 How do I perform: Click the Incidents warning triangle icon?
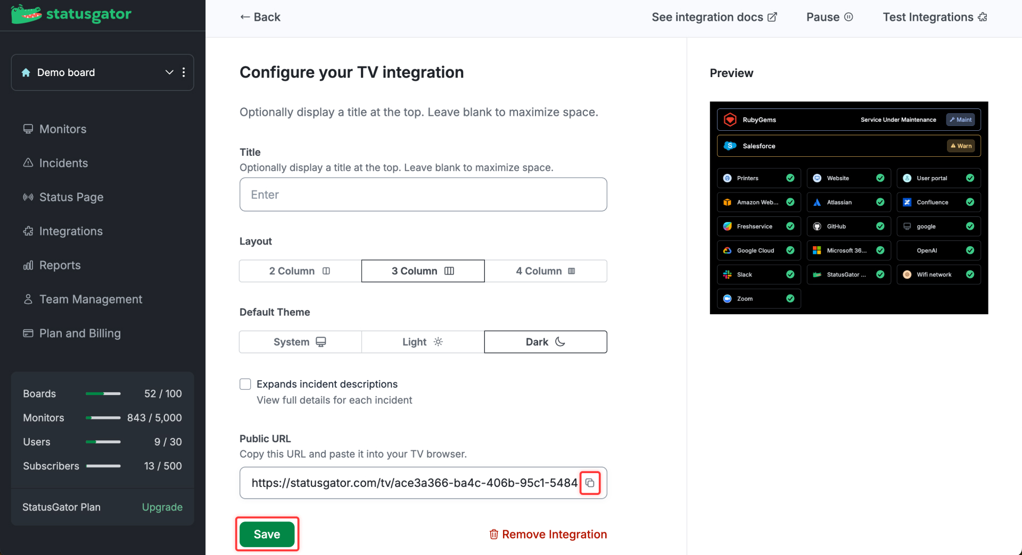(28, 163)
